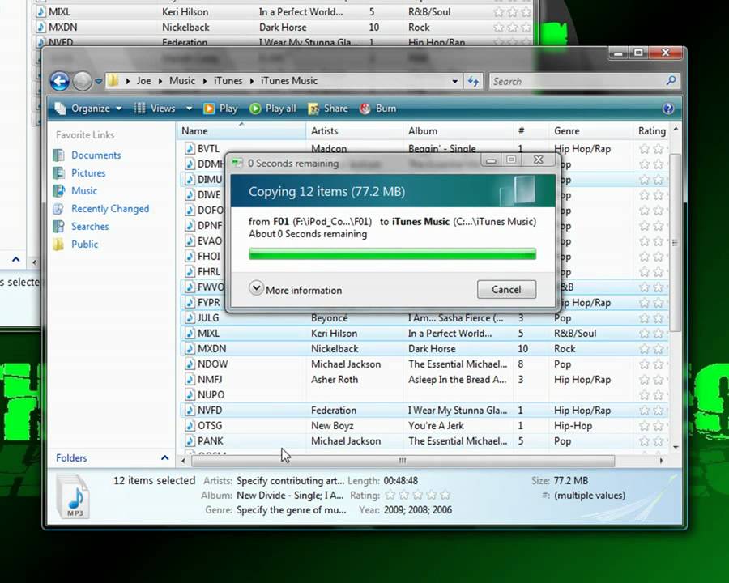The width and height of the screenshot is (729, 583).
Task: Open Documents favorite link
Action: click(96, 155)
